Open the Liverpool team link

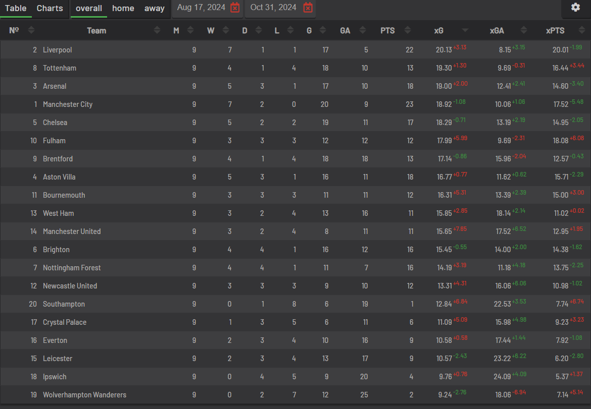pyautogui.click(x=57, y=49)
